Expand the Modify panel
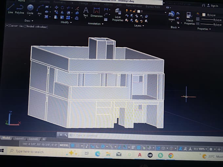Image resolution: width=223 pixels, height=167 pixels. tap(66, 22)
